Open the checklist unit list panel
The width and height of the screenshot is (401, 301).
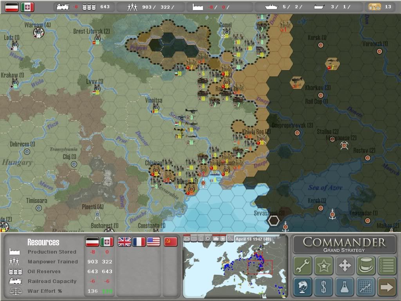[387, 265]
